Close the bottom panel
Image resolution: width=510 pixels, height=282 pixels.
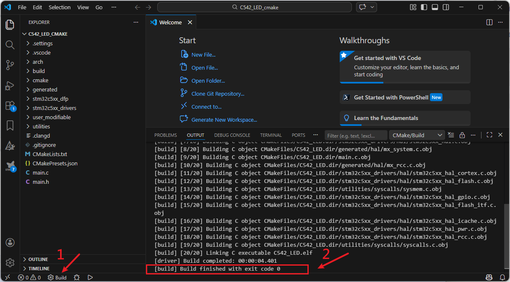point(500,135)
